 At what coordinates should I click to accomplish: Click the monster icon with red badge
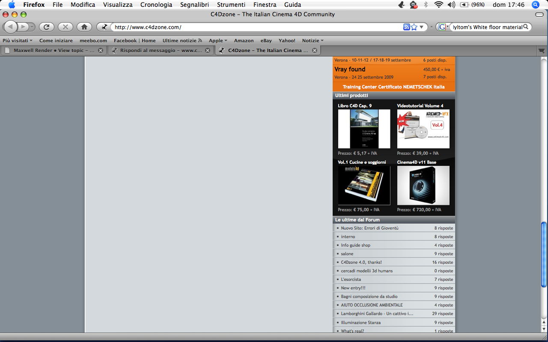point(413,5)
